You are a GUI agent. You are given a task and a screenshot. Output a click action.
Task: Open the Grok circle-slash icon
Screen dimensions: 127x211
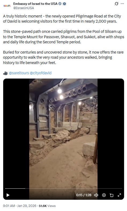click(x=117, y=4)
